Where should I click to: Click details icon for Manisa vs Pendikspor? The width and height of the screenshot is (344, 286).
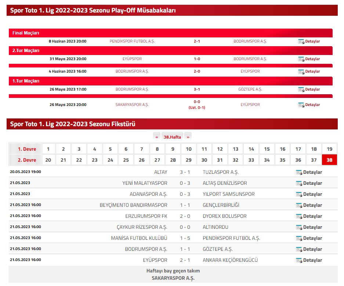pos(299,238)
